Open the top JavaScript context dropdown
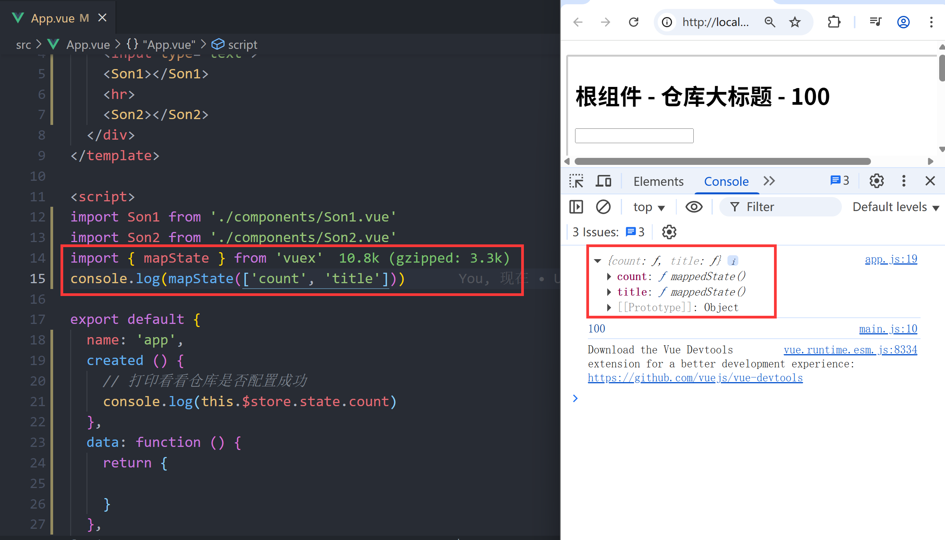 649,207
